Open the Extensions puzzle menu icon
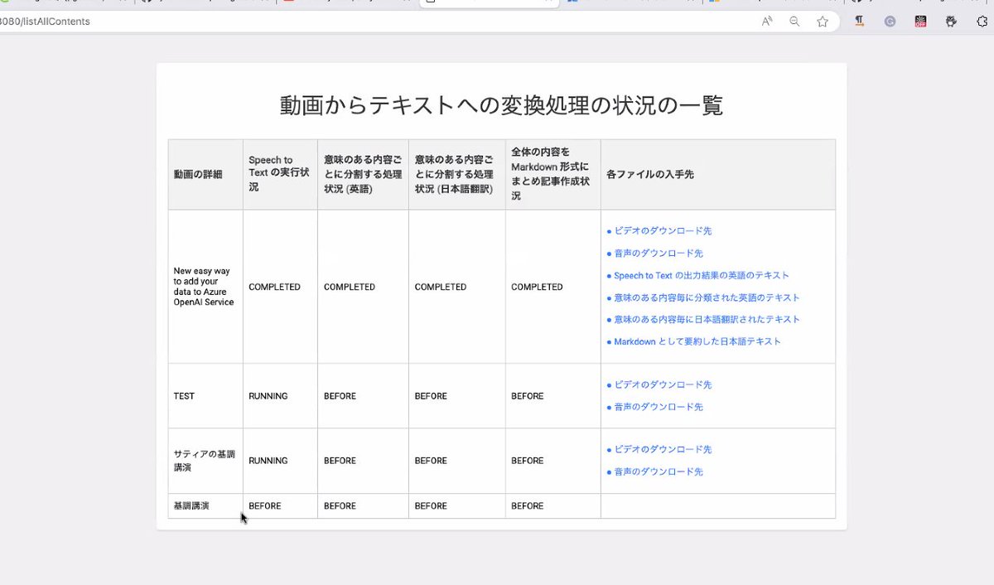The image size is (994, 585). [981, 21]
